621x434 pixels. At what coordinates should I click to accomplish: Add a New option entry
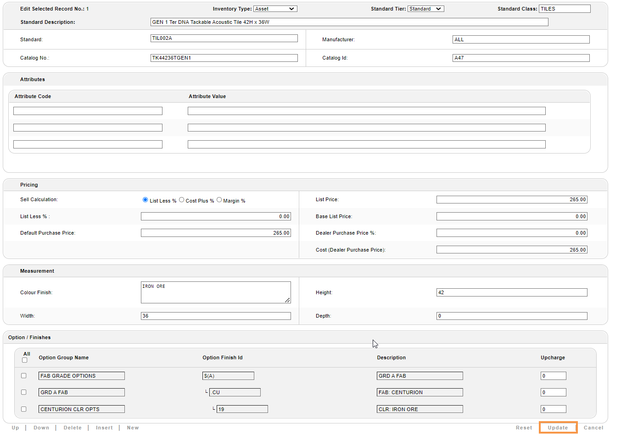point(133,428)
